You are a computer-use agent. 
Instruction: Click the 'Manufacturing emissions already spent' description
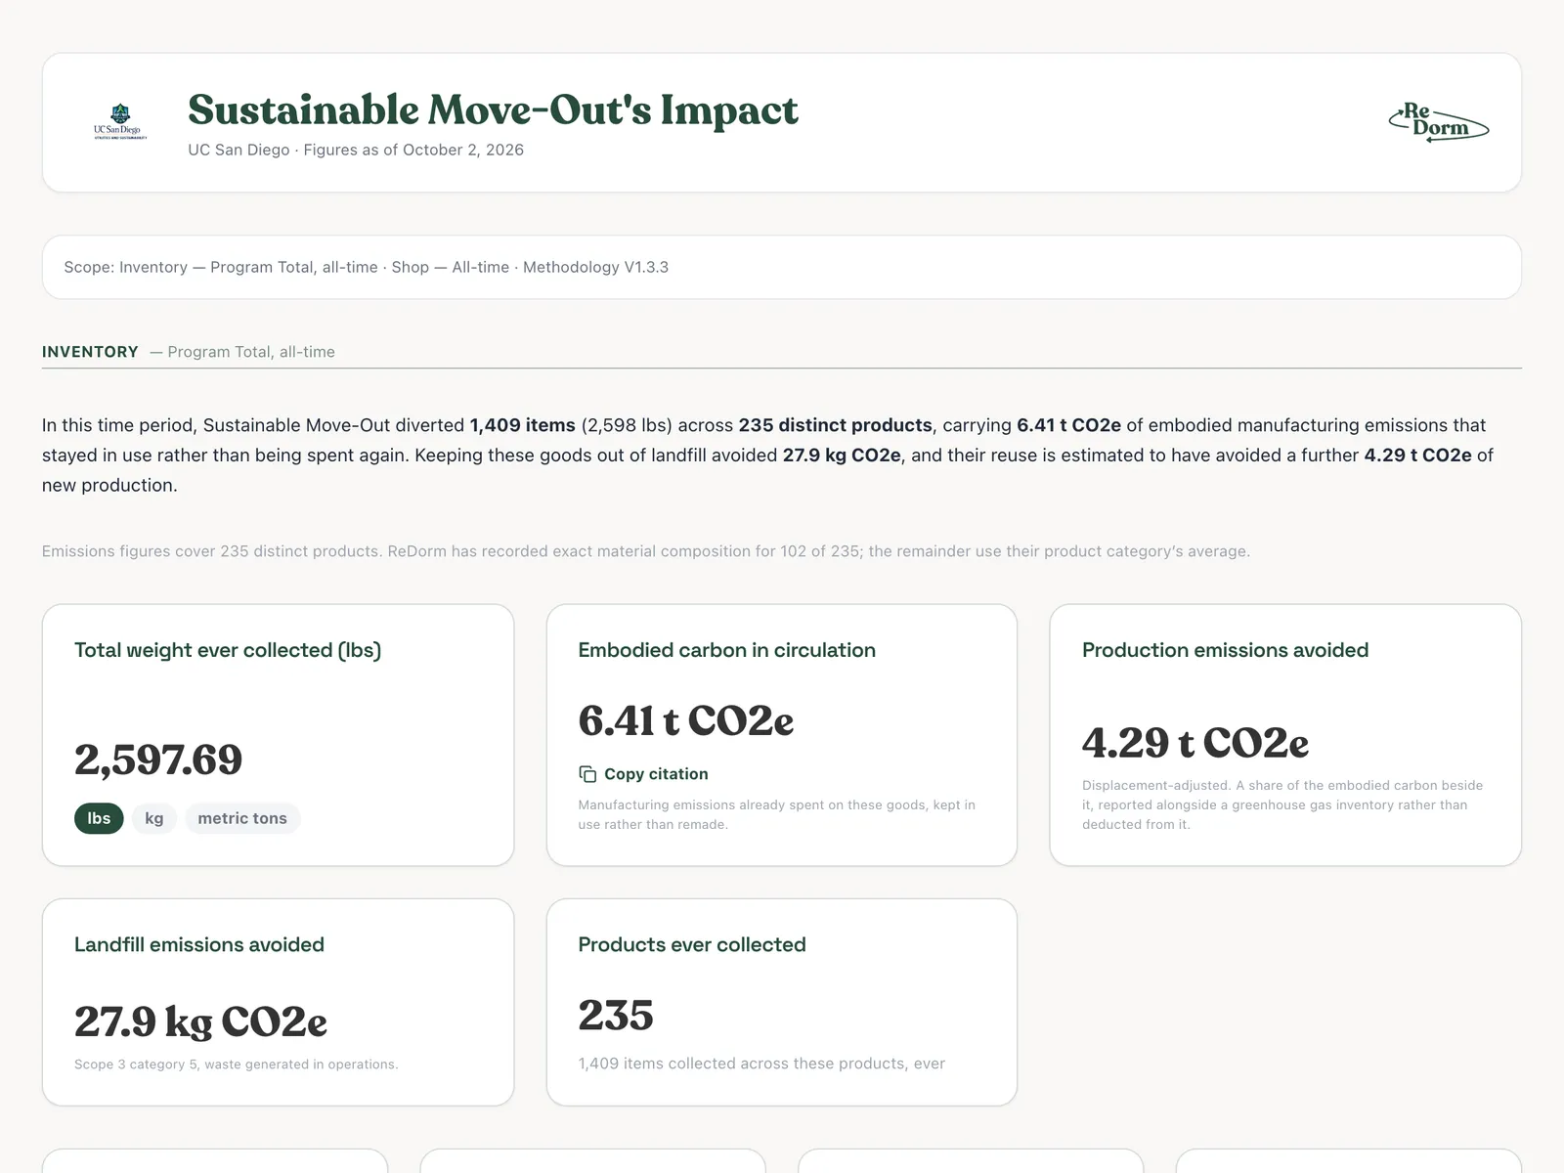tap(776, 814)
